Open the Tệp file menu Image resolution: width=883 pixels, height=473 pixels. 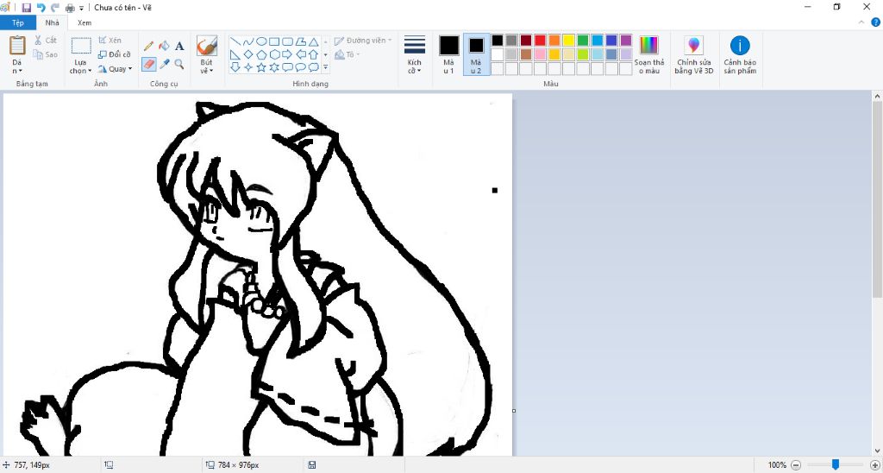point(18,23)
